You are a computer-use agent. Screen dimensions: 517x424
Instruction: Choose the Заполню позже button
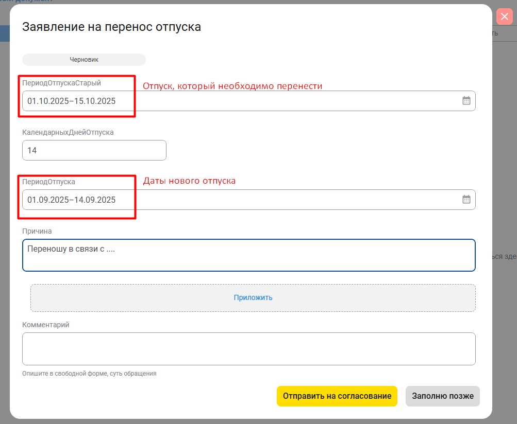(442, 396)
